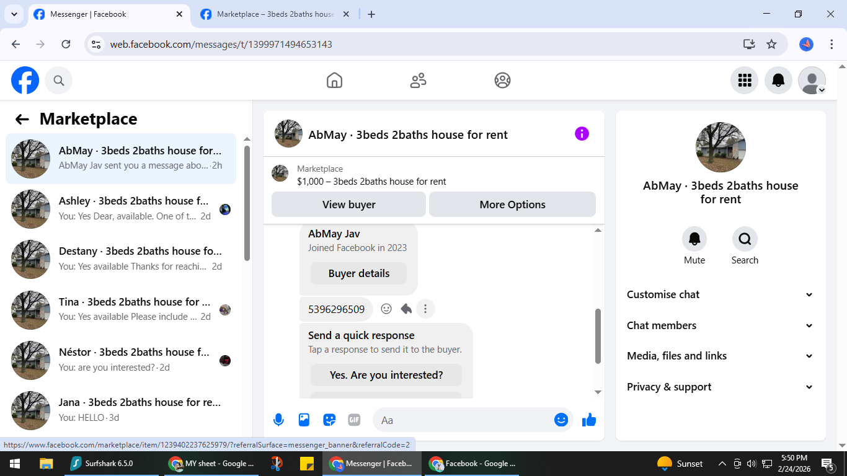Click the conversation list scrollbar

pos(247,203)
